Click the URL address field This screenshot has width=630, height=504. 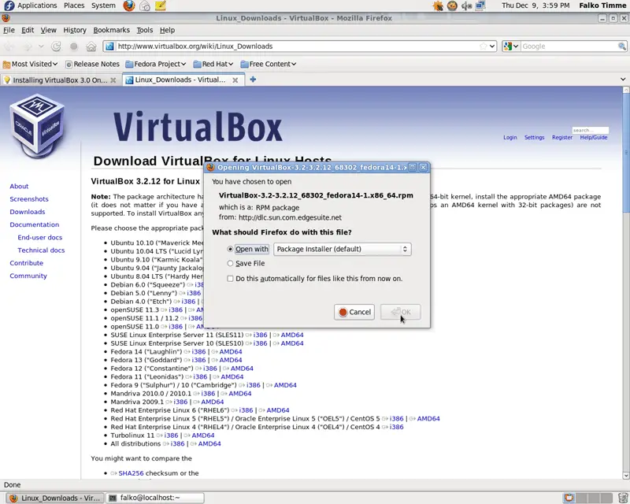[x=298, y=46]
